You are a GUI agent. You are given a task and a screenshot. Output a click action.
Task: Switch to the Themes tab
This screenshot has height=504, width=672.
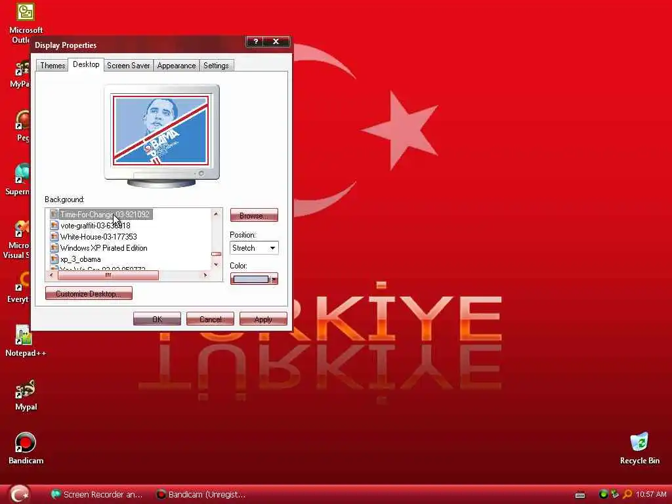[52, 66]
